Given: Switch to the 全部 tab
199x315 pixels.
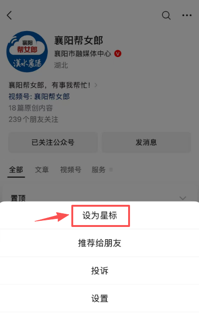Looking at the screenshot, I should coord(16,170).
